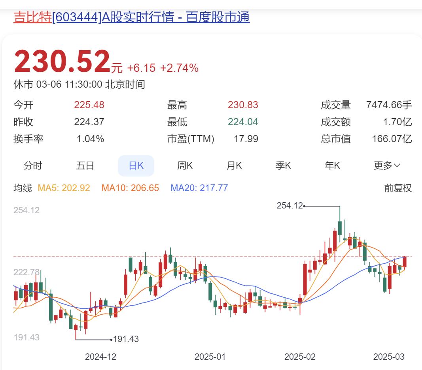Click the MA10 moving average label
Viewport: 422px width, 370px height.
[x=130, y=188]
